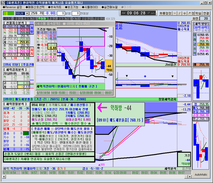213x183 pixels.
Task: Click the [선물지수분석] panel header
Action: 15,23
